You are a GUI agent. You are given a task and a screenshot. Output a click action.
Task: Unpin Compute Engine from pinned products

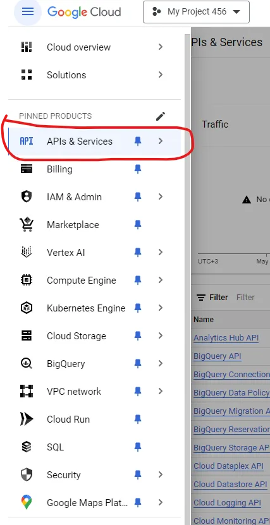coord(138,281)
